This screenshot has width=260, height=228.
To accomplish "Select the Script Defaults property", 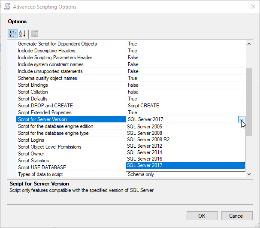I will pos(71,99).
